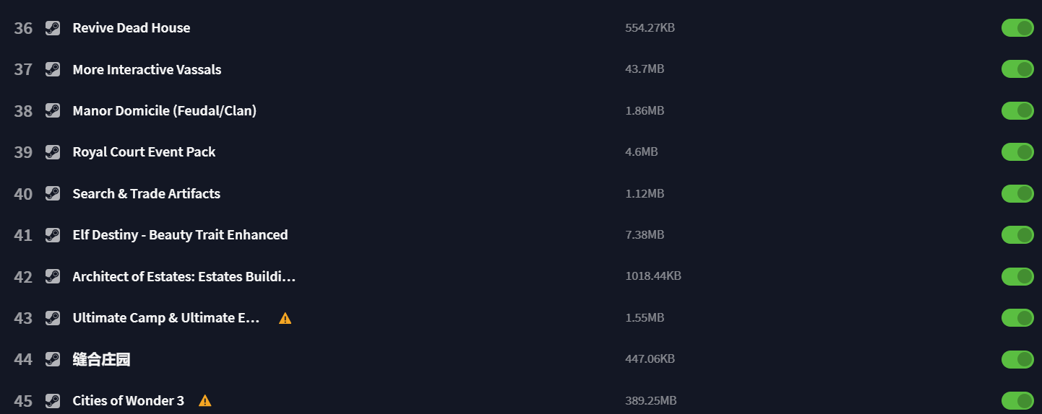
Task: Click Steam icon beside Revive Dead House
Action: 52,28
